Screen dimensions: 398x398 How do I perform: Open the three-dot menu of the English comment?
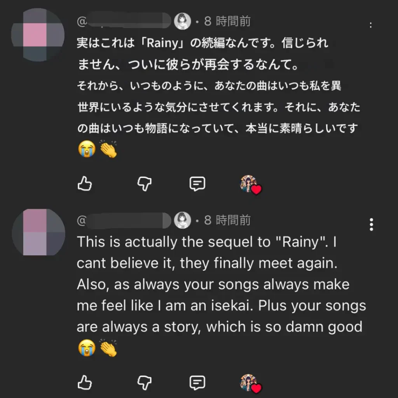[372, 224]
